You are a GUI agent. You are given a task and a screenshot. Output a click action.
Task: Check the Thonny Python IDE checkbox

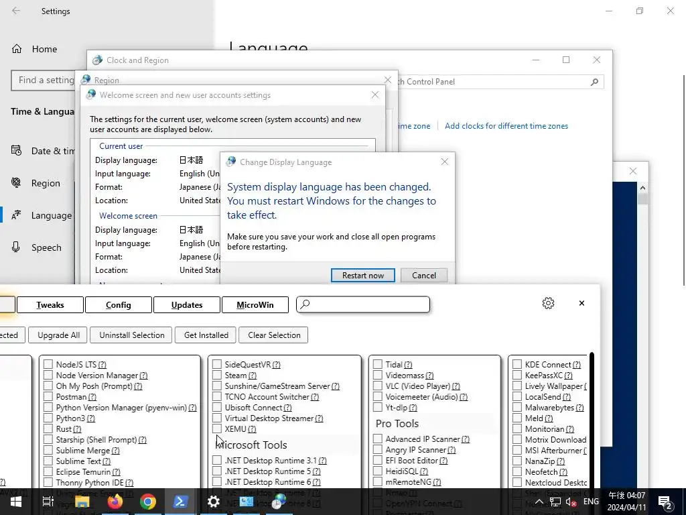pos(48,483)
